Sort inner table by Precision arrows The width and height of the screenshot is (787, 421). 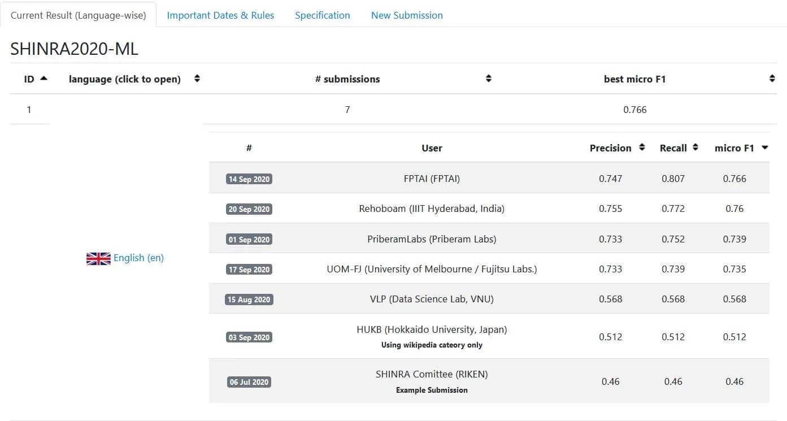pos(642,147)
